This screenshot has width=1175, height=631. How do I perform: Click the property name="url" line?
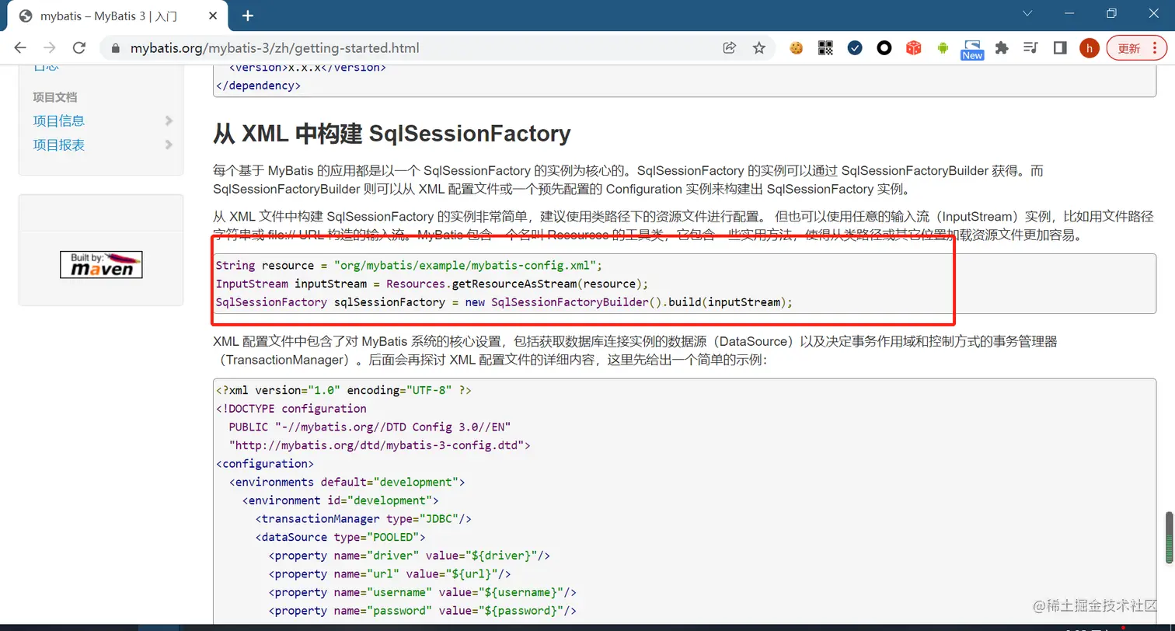click(x=389, y=573)
